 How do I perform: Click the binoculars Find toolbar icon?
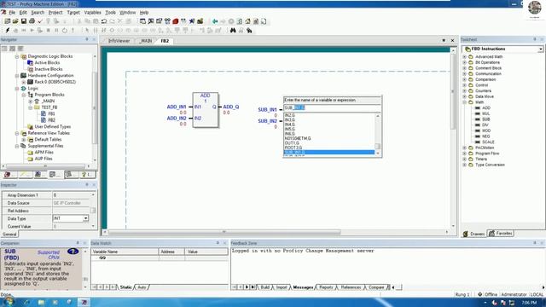pos(233,31)
